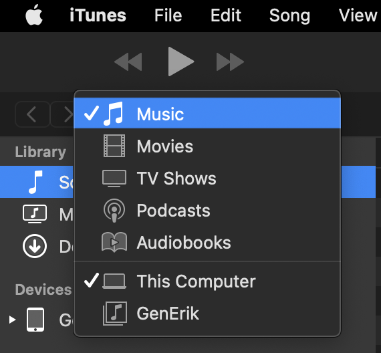Click the GenErik music library icon
Viewport: 381px width, 353px height.
[x=115, y=314]
